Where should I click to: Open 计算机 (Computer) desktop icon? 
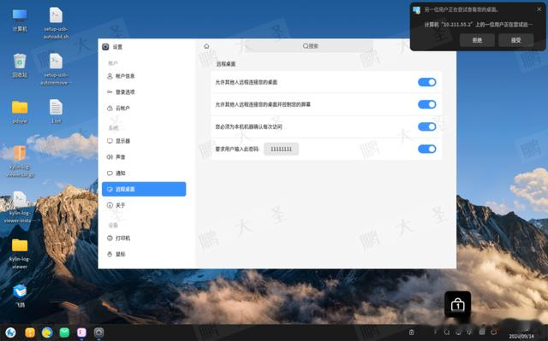click(20, 21)
